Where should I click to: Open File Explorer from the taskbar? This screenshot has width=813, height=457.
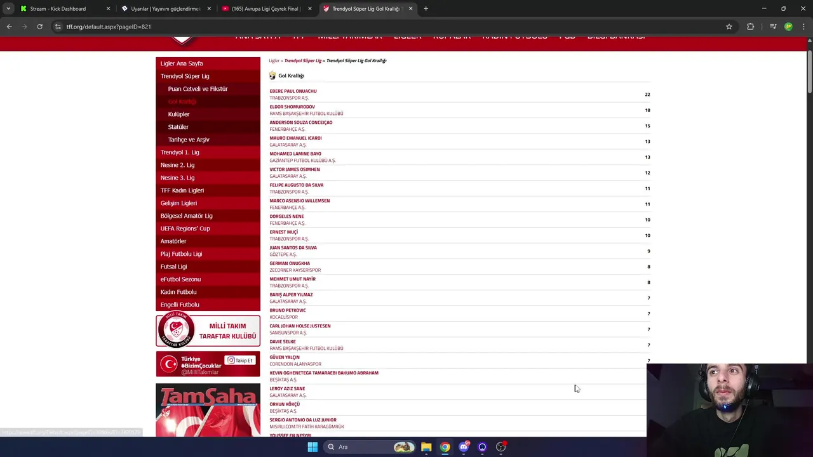(x=426, y=447)
